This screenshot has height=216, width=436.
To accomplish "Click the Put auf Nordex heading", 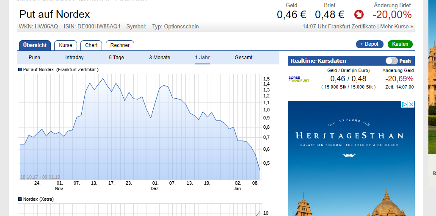I will coord(55,14).
